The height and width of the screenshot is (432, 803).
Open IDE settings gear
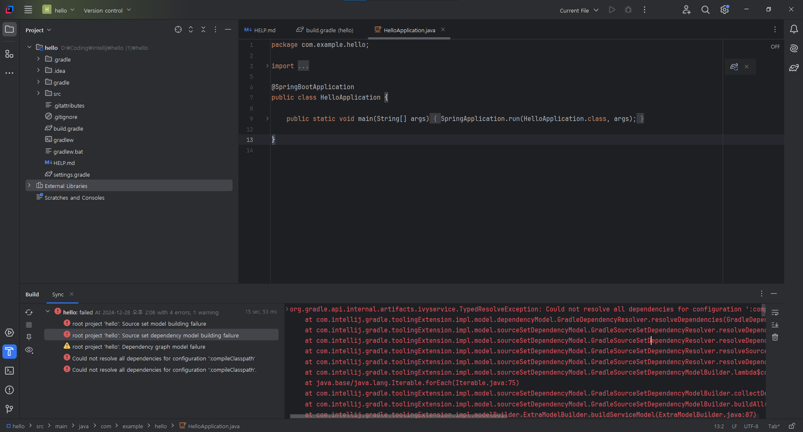(725, 10)
